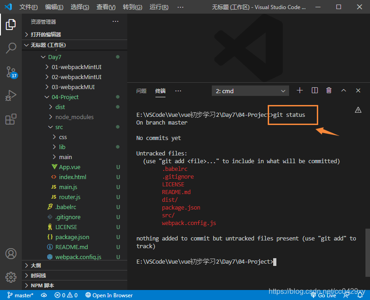Open .gitignore file in explorer
370x300 pixels.
[75, 217]
